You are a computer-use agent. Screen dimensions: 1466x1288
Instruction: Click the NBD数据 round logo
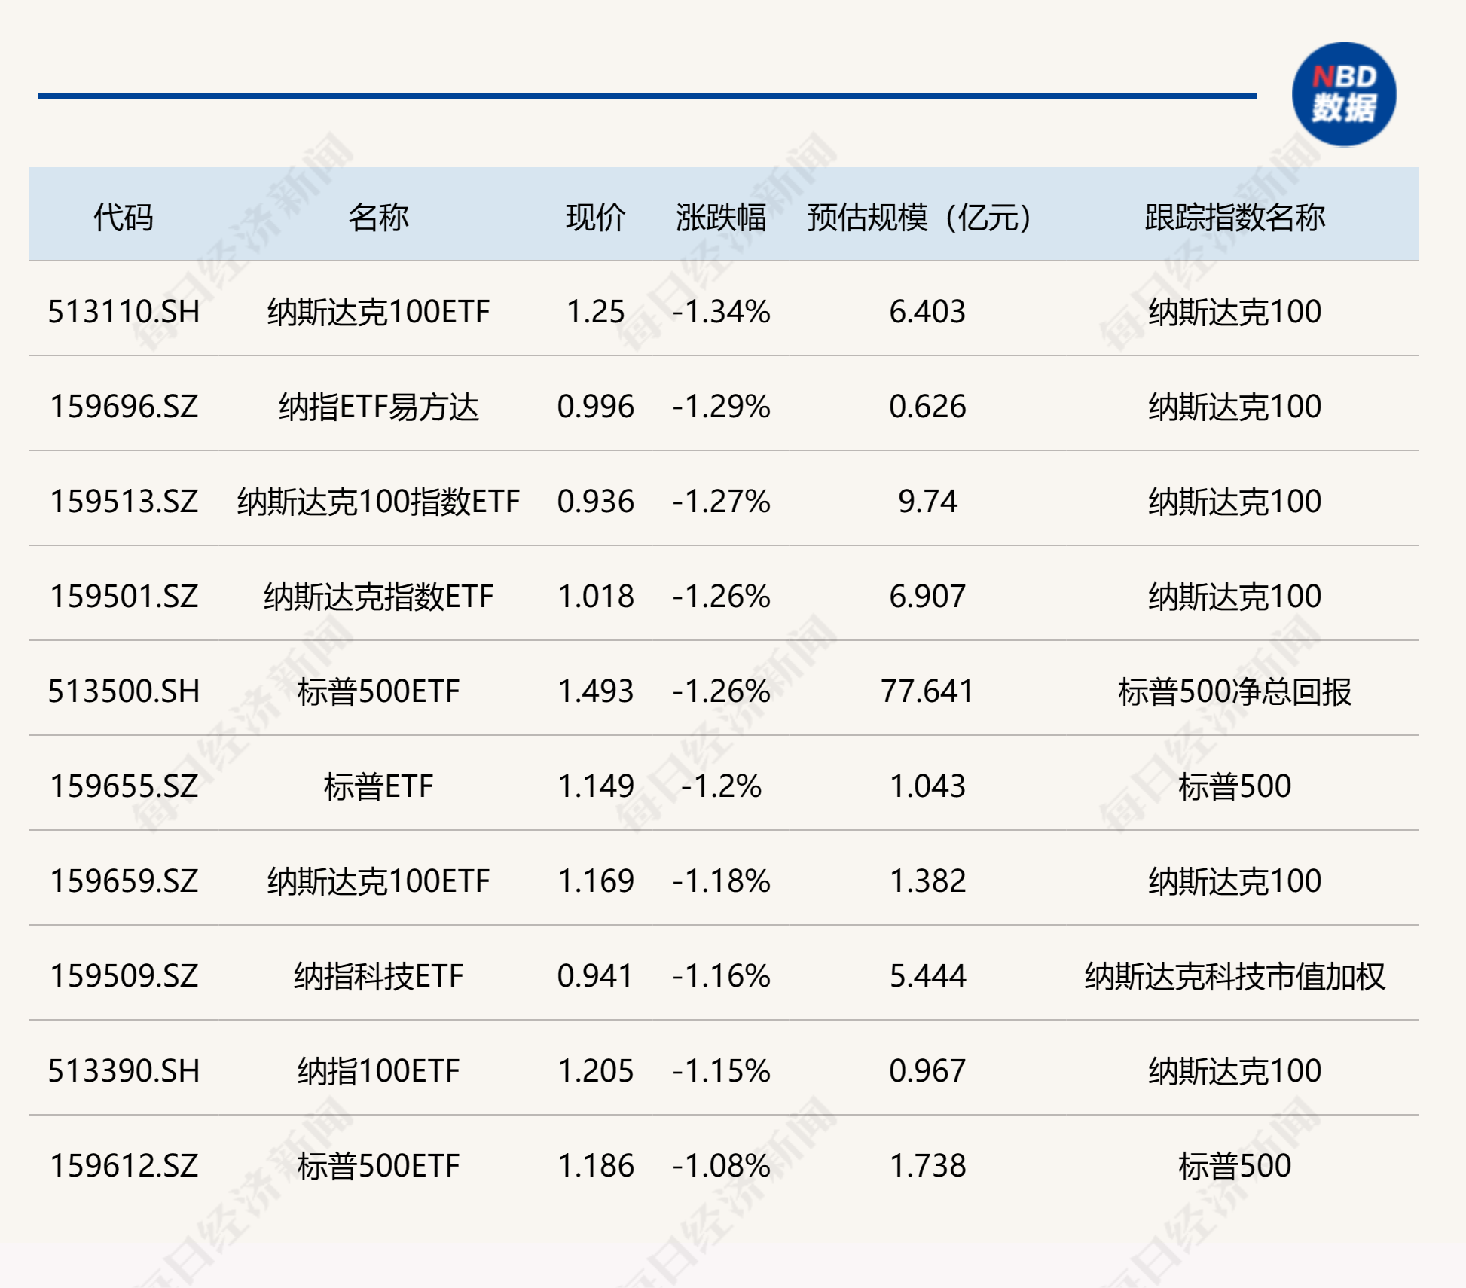tap(1344, 94)
